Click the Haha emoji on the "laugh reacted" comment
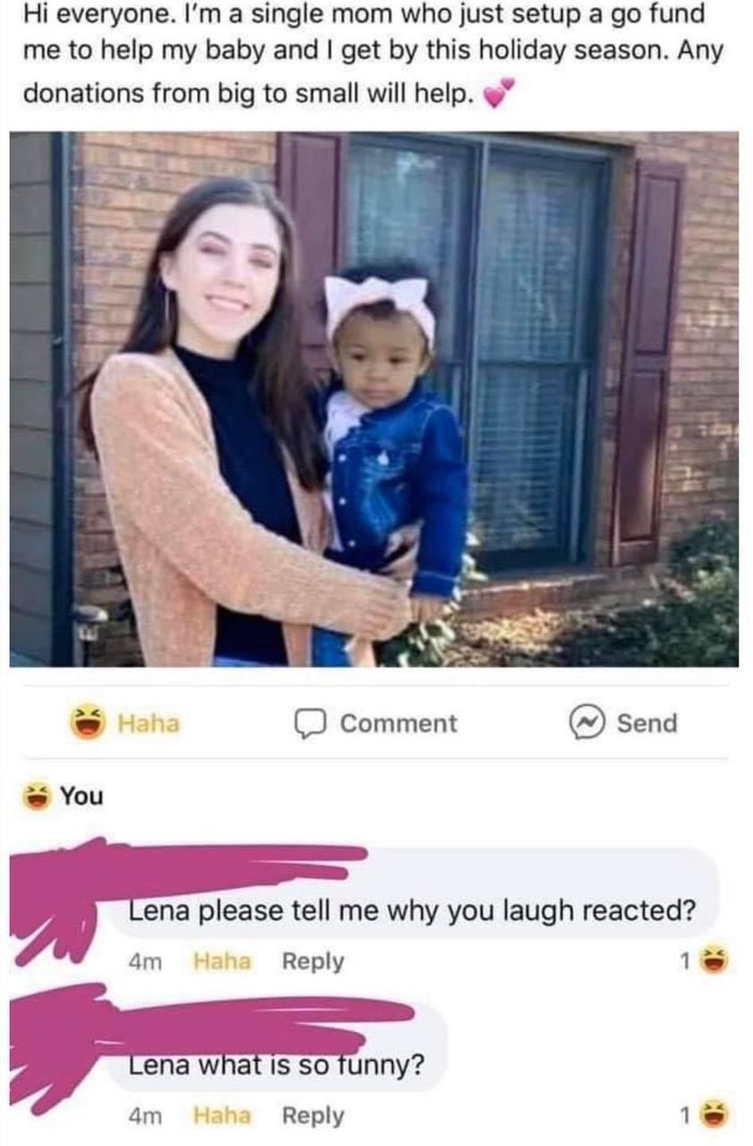Viewport: 753px width, 1146px height. [x=713, y=962]
